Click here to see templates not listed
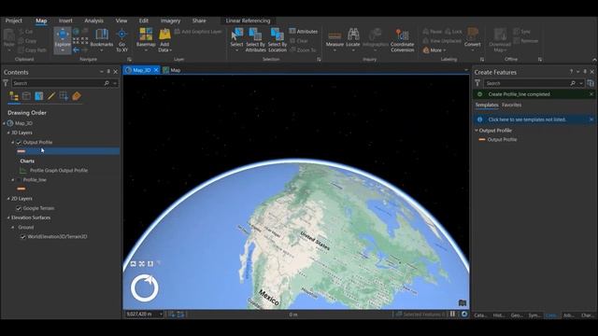The image size is (598, 336). 527,119
